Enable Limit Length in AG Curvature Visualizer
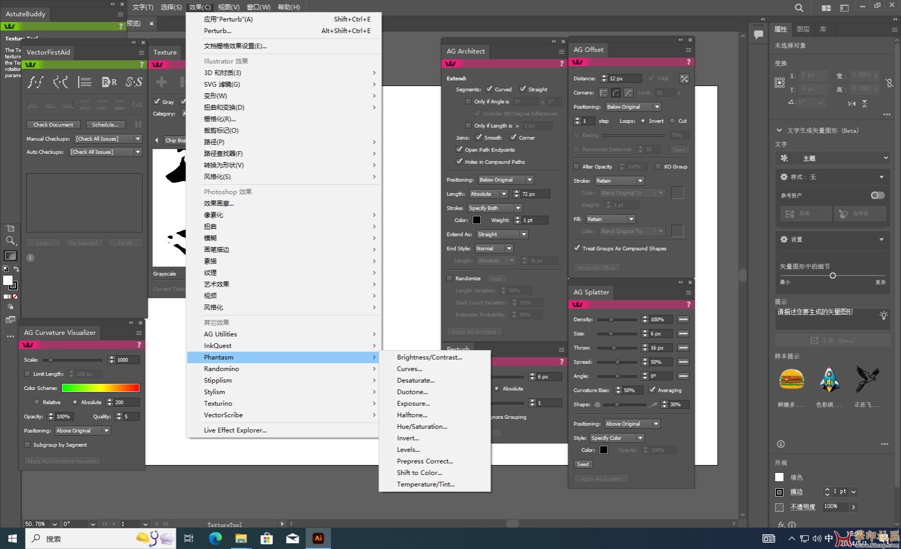 [27, 374]
